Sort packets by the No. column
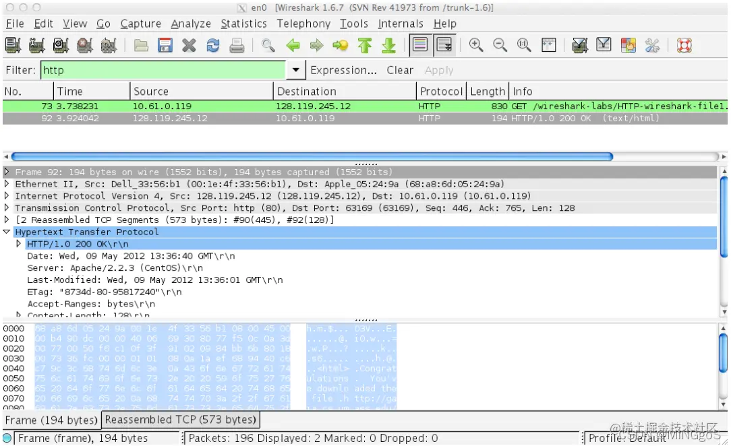 point(28,91)
